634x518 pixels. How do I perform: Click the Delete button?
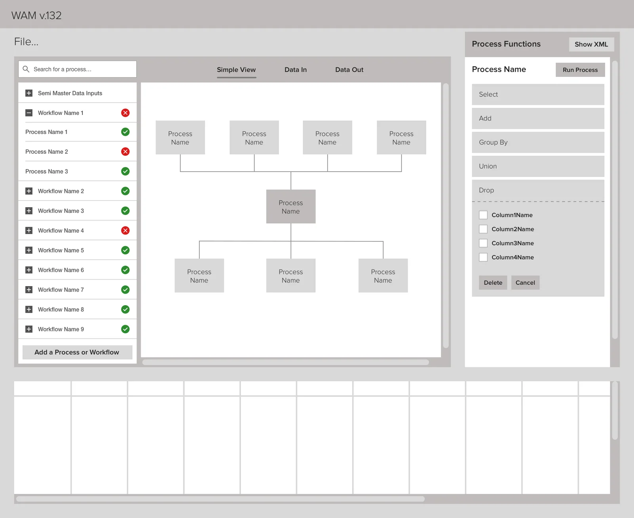click(493, 283)
